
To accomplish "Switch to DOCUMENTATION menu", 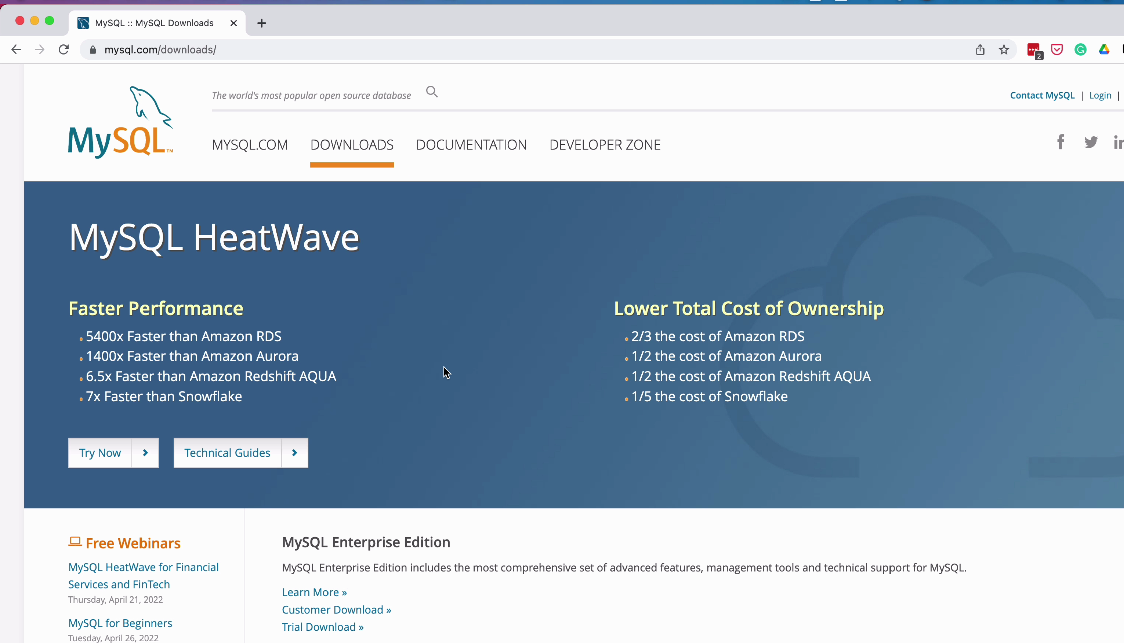I will pos(471,145).
